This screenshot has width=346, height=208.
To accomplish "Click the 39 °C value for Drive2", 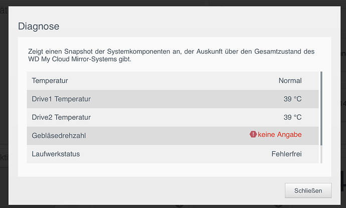I will (x=292, y=117).
